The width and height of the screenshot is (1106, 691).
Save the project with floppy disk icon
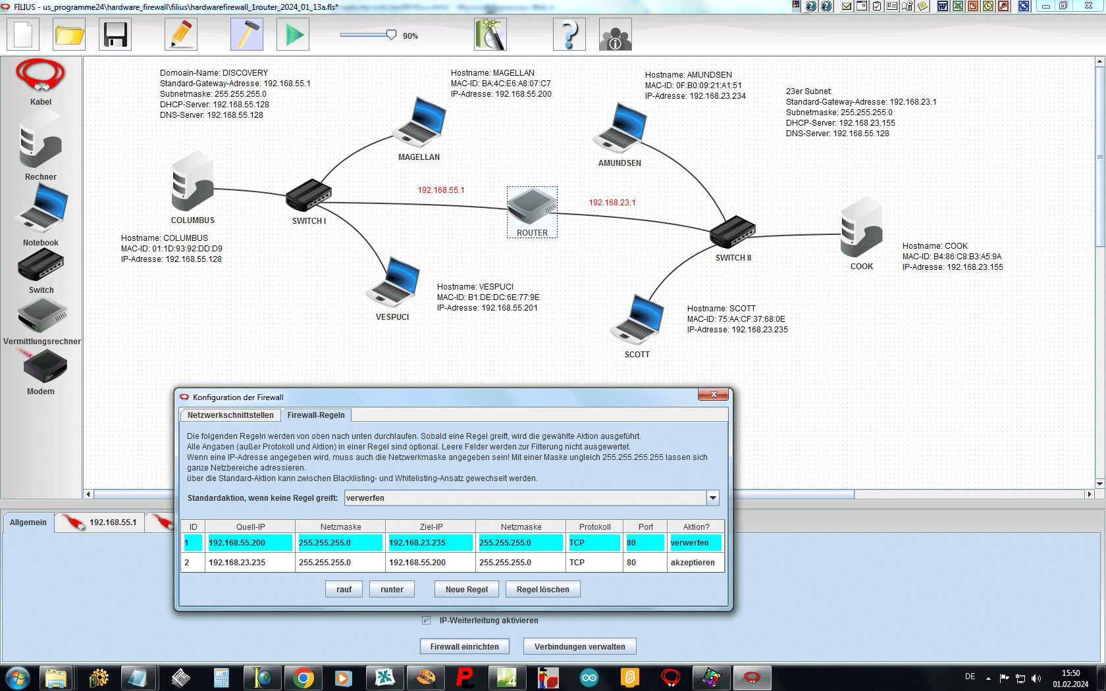coord(115,34)
